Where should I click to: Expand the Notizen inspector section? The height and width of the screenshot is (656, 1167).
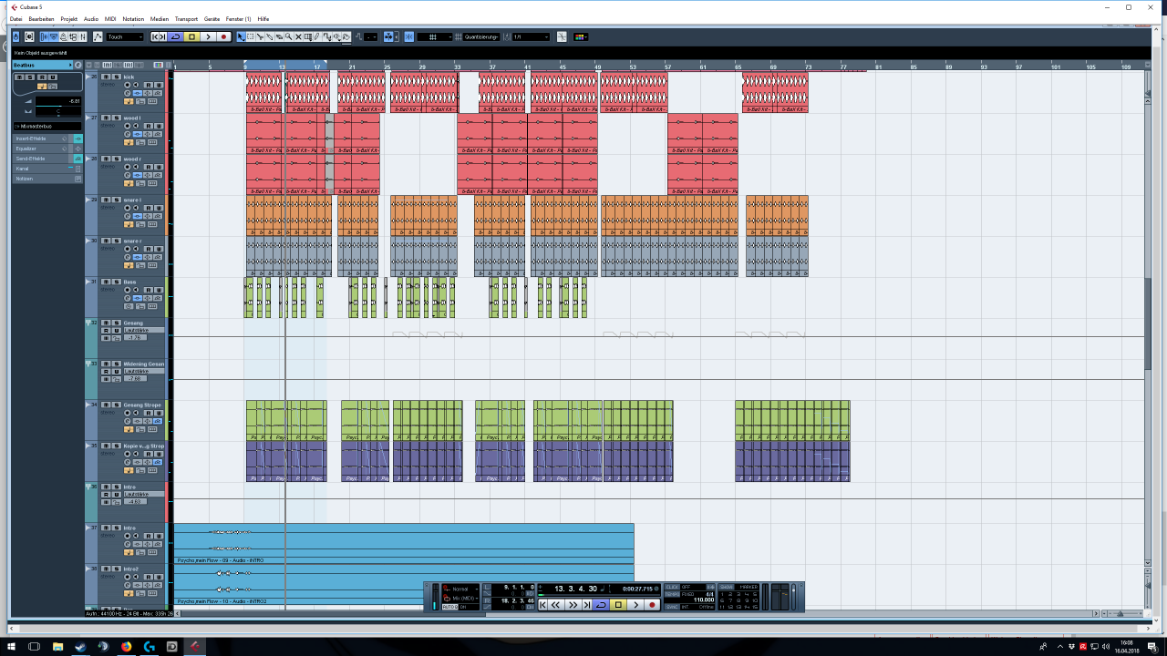tap(47, 179)
